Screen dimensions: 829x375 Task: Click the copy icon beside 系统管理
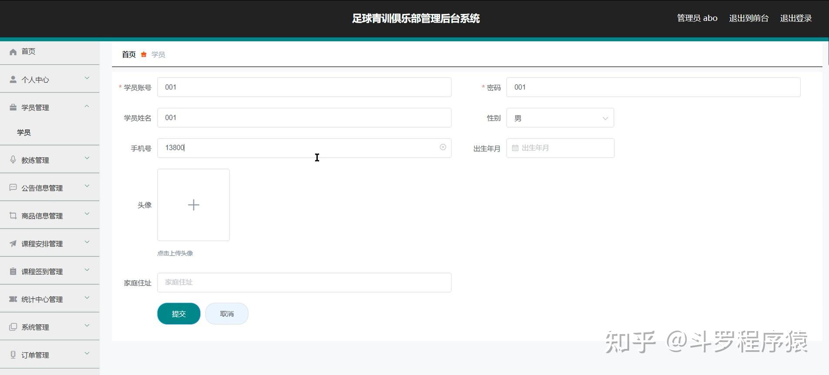[13, 327]
